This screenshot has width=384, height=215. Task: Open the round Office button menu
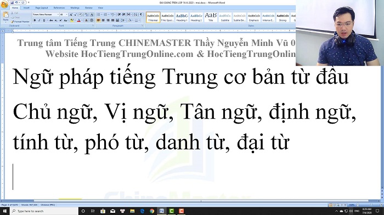click(x=4, y=4)
